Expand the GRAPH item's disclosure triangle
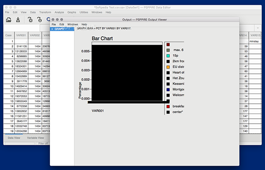The width and height of the screenshot is (265, 170). click(52, 29)
